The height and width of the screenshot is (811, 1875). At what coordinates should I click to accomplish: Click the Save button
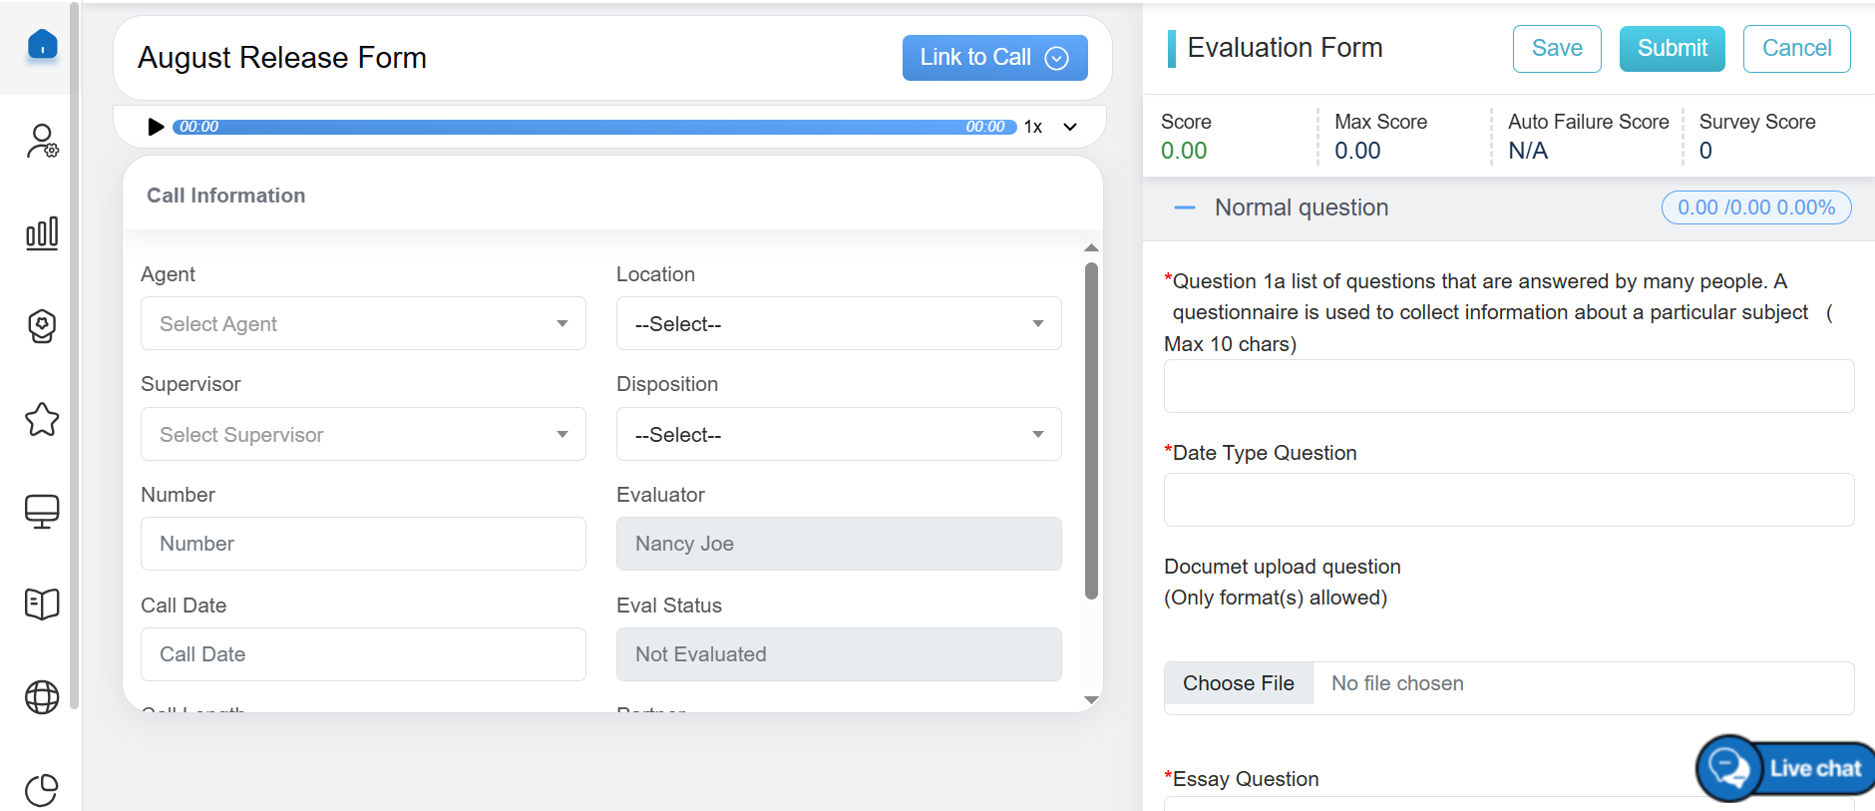1556,49
